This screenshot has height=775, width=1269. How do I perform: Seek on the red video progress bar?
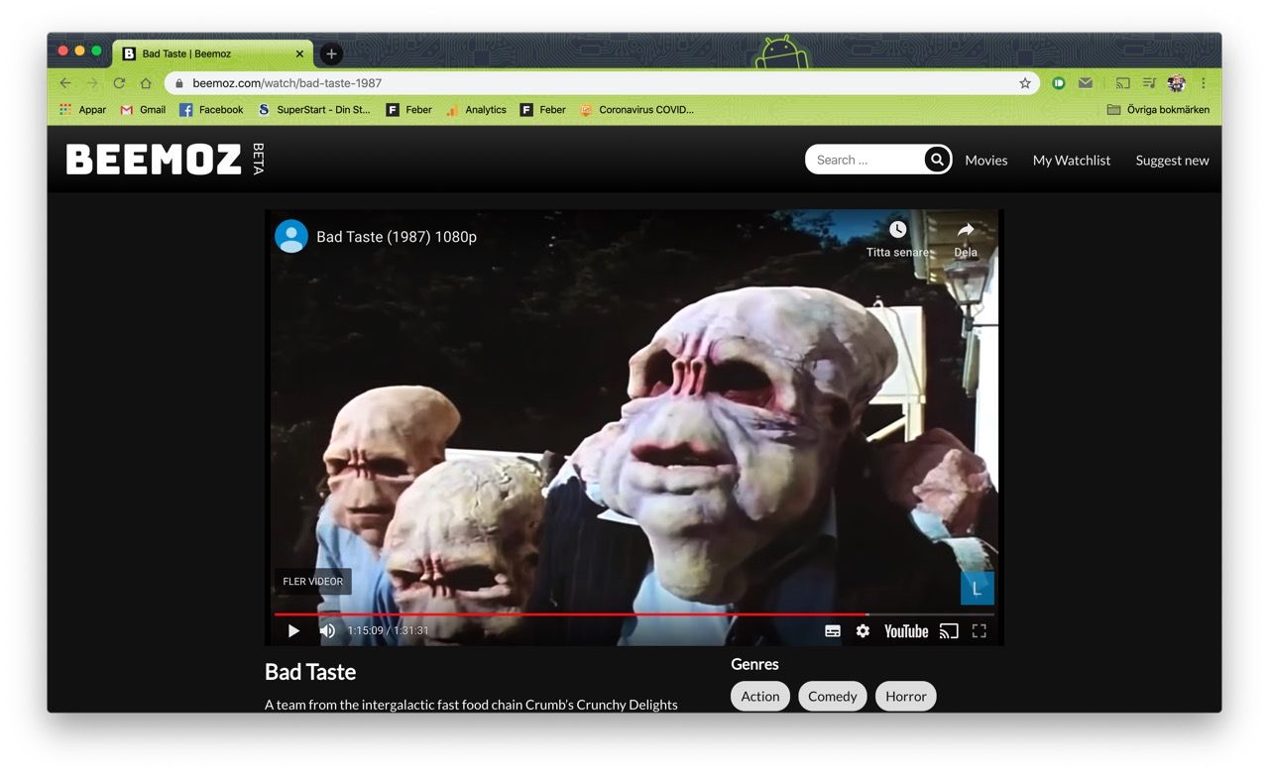click(595, 614)
